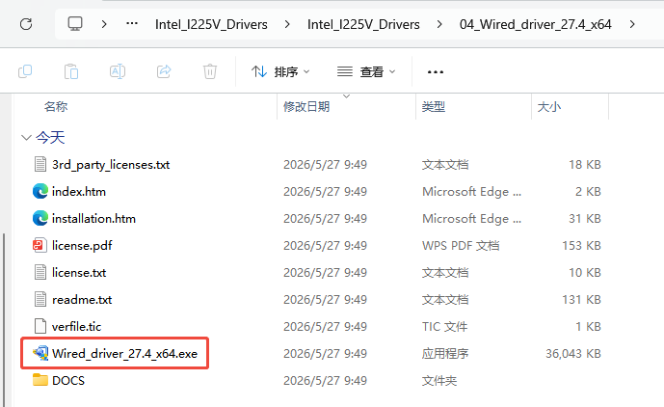Refresh the current folder view
664x407 pixels.
tap(26, 24)
